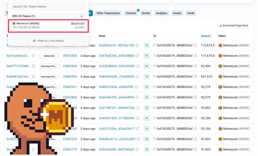Open the Memecoin (MEME) token link in the 92,453 row

[236, 108]
